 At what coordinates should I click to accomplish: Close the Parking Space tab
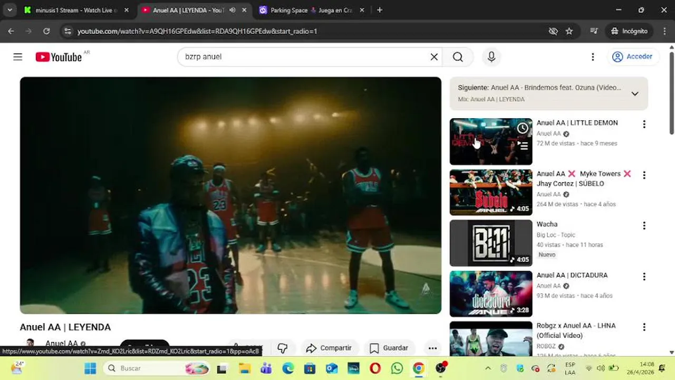coord(361,10)
